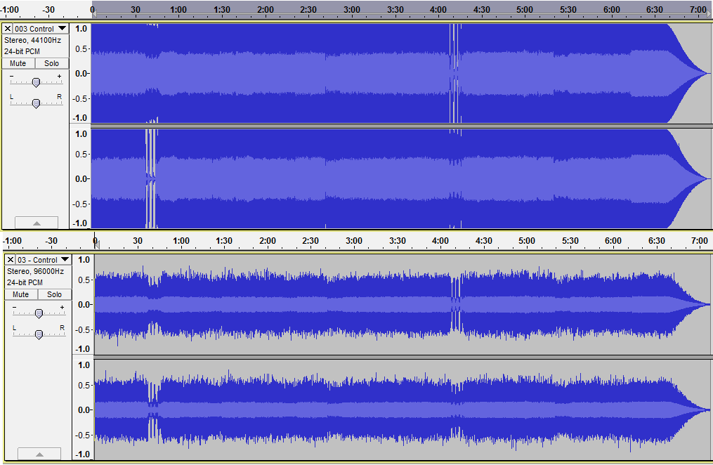Click the playhead marker at zero on the bottom ruler

coord(96,244)
